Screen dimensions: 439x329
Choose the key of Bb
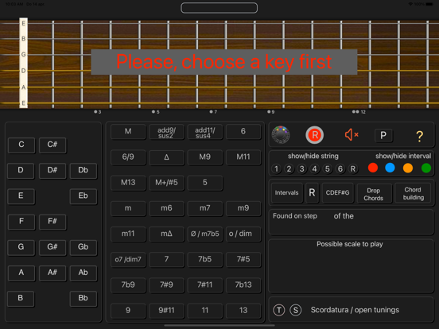84,298
